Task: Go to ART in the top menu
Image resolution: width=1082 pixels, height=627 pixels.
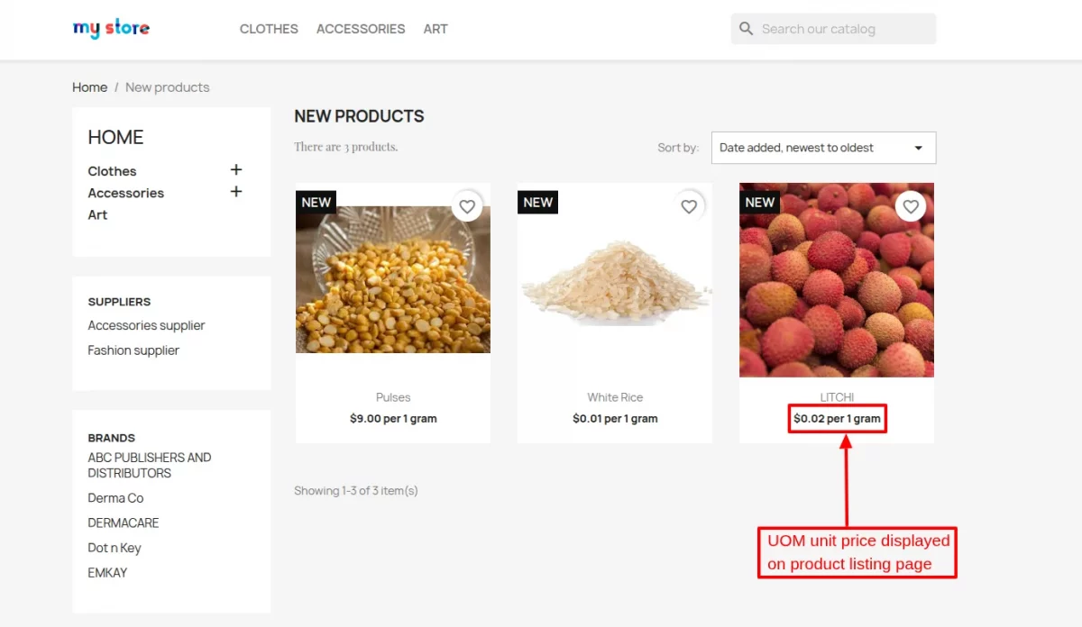Action: pos(436,29)
